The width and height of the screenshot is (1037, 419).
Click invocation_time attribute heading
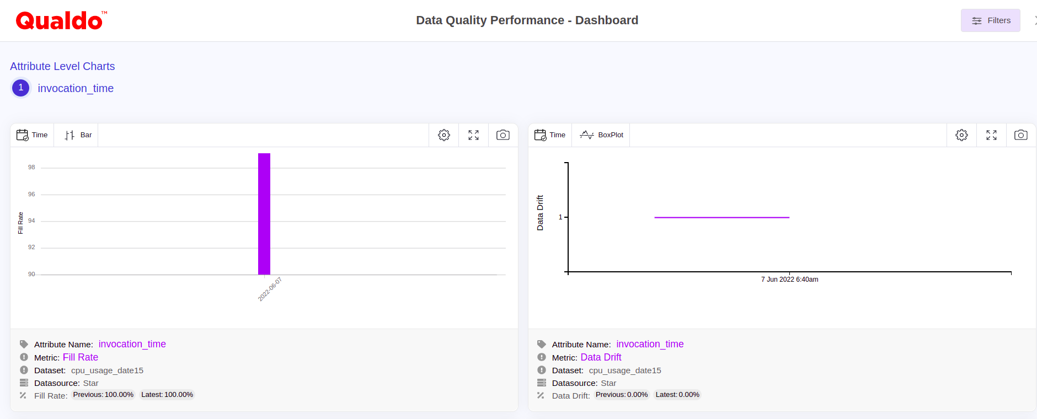[x=76, y=88]
